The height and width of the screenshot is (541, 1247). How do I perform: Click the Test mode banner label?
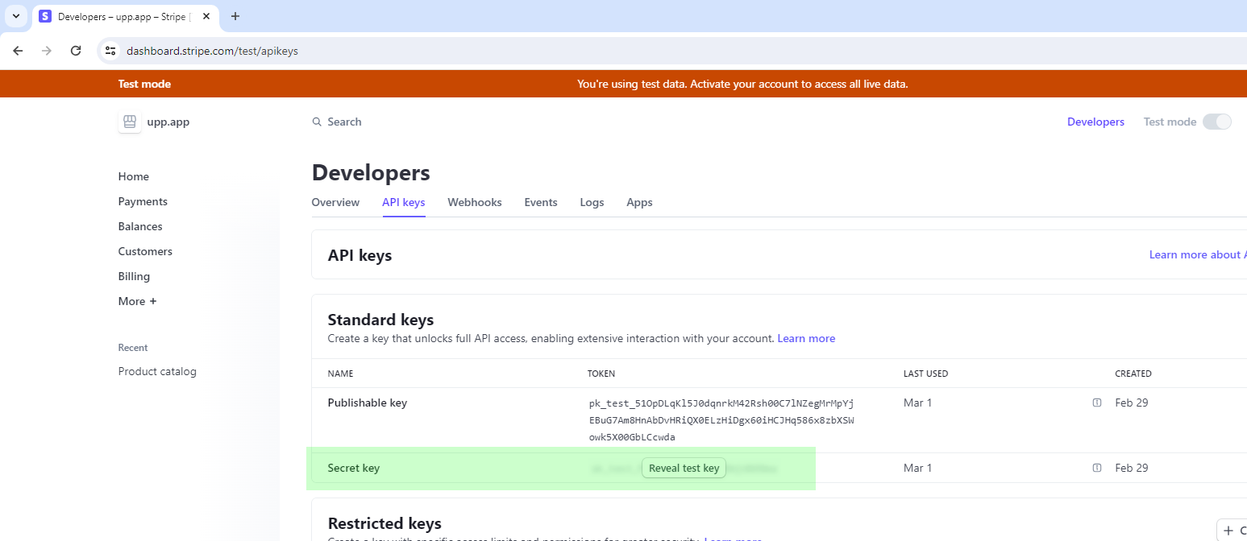pos(144,84)
